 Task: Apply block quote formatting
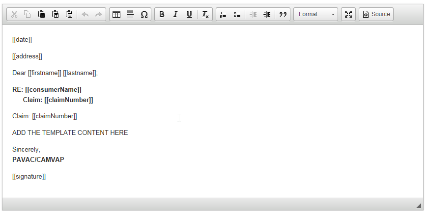(x=283, y=14)
